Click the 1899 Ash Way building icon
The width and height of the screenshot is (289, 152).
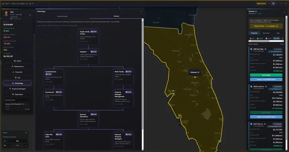251,49
